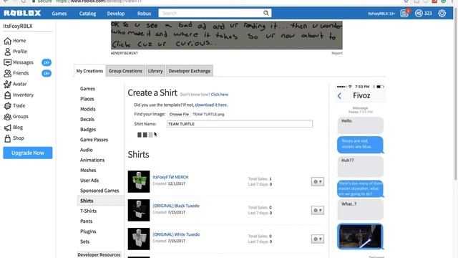Screen dimensions: 458x258
Task: Open the settings gear icon
Action: coord(442,13)
